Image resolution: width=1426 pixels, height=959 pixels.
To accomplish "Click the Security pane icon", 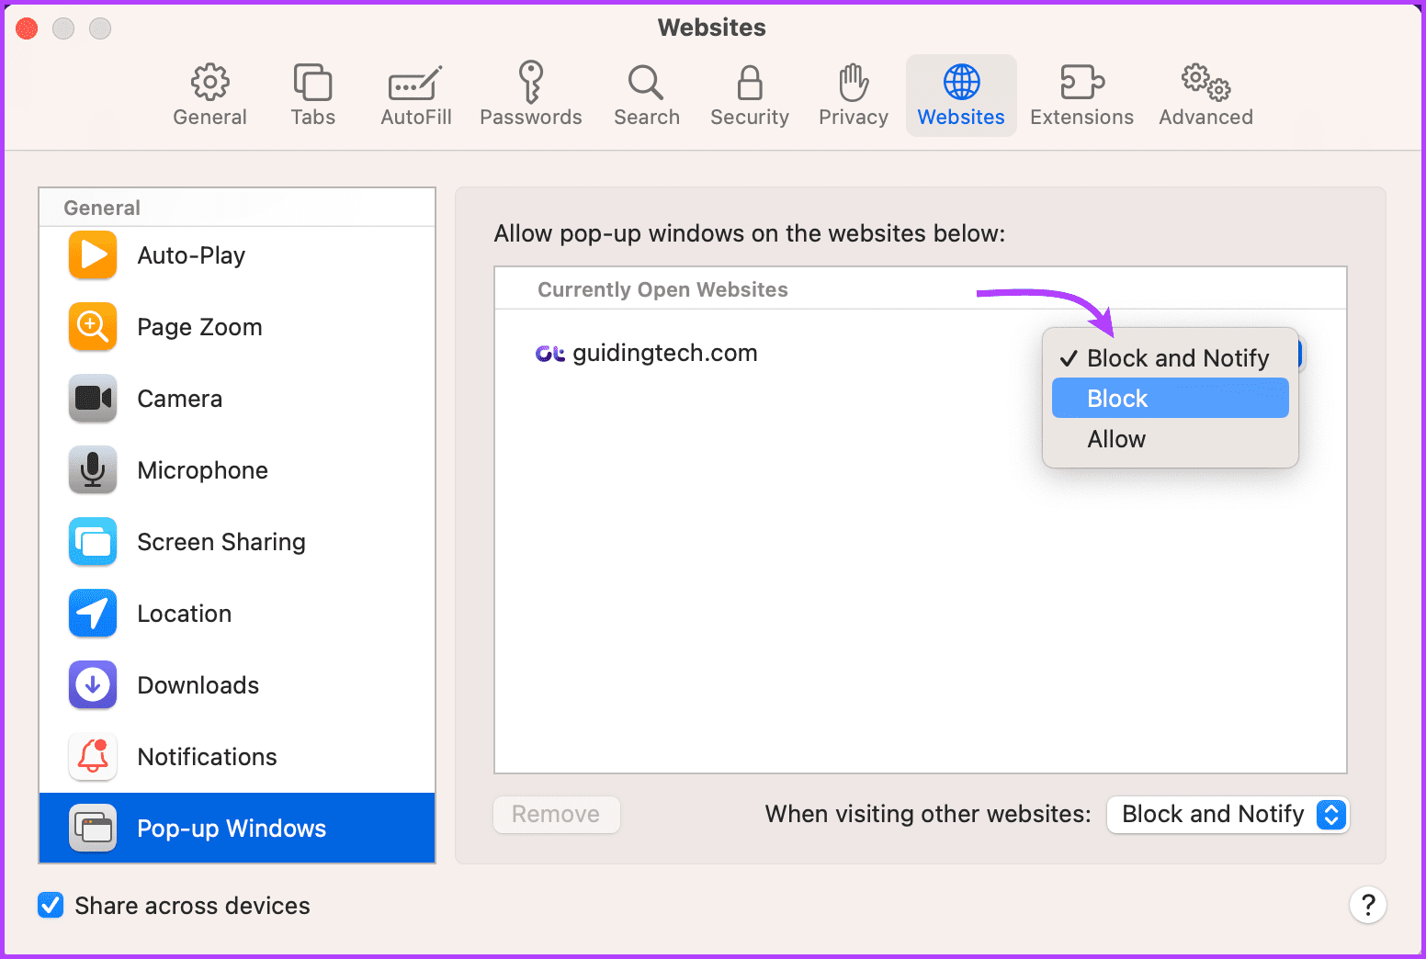I will pyautogui.click(x=749, y=93).
